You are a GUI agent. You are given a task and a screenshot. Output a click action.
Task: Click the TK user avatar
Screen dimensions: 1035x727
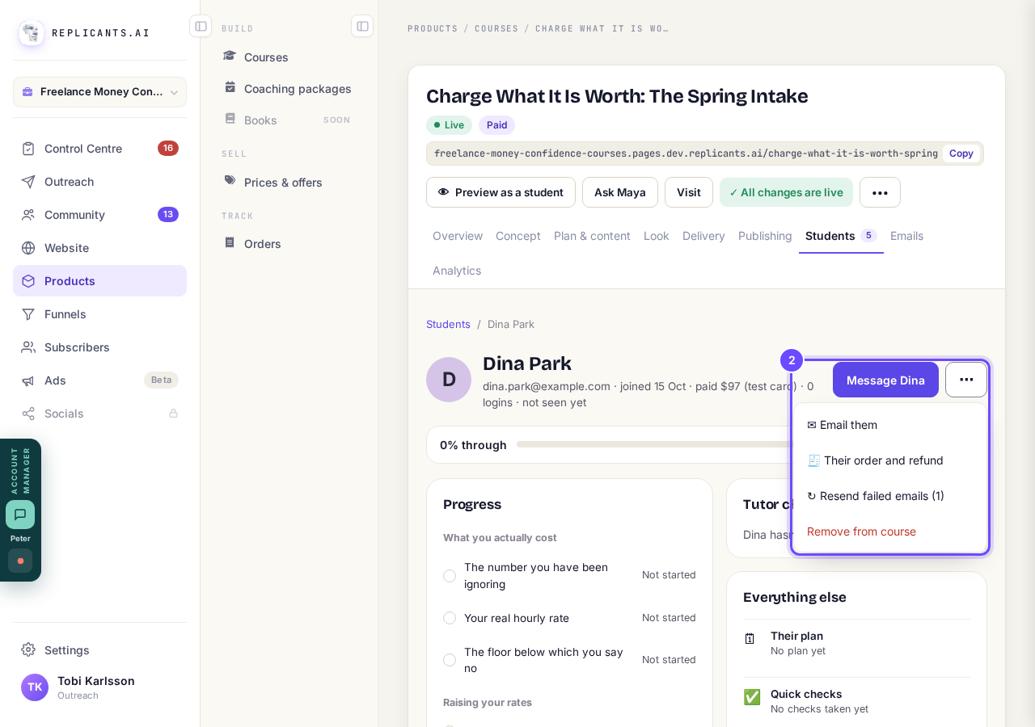(35, 687)
